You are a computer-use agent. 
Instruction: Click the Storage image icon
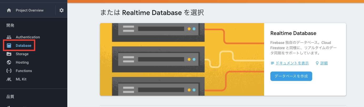pyautogui.click(x=9, y=54)
